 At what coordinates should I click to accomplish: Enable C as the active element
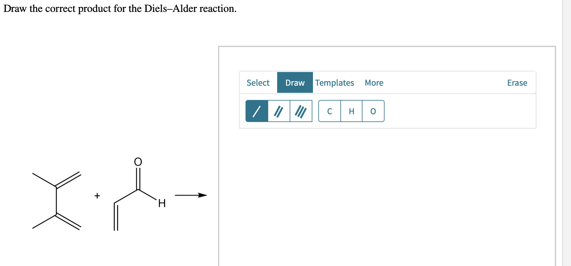[x=329, y=111]
